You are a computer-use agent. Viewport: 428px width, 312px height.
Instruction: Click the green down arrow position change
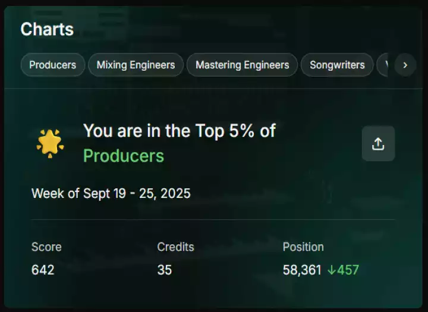coord(332,270)
